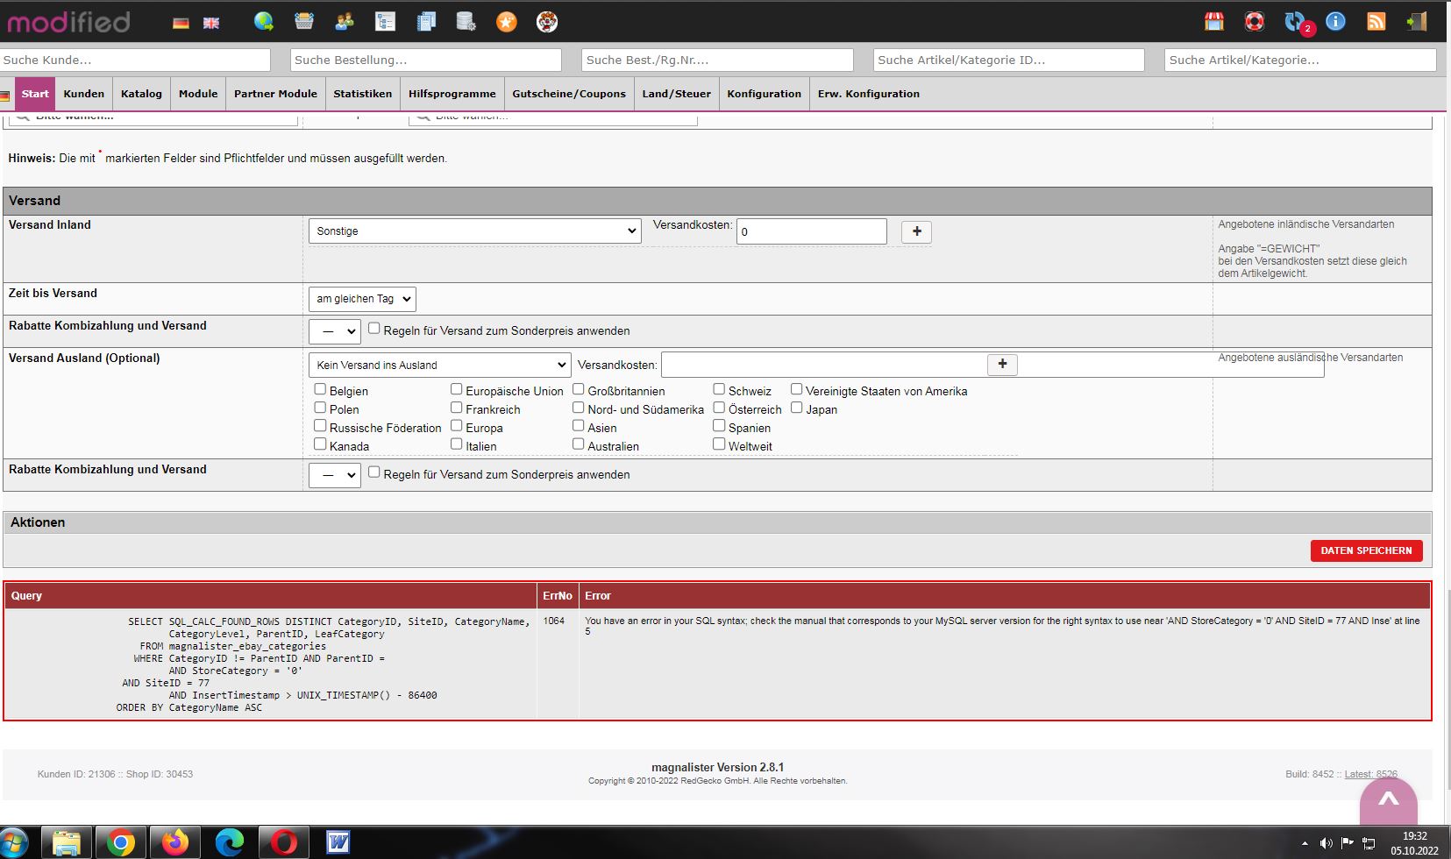Check the Weltweit country checkbox
Image resolution: width=1451 pixels, height=859 pixels.
719,444
